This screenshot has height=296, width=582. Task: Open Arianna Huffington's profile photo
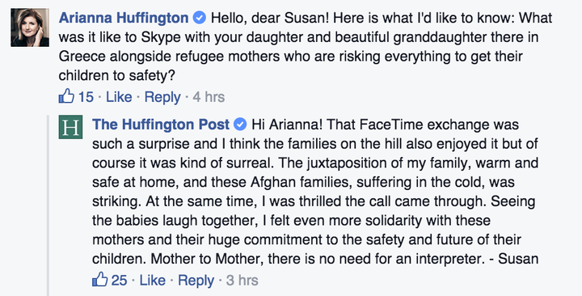coord(30,27)
